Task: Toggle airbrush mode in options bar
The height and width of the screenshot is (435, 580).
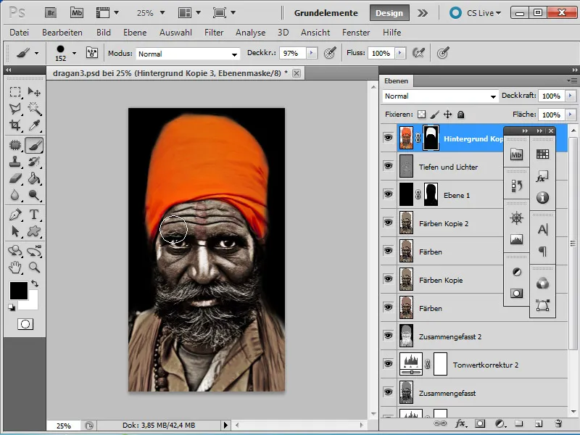Action: tap(418, 53)
